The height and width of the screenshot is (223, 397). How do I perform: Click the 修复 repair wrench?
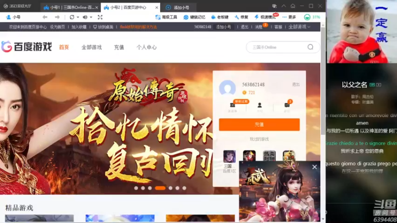pyautogui.click(x=241, y=17)
